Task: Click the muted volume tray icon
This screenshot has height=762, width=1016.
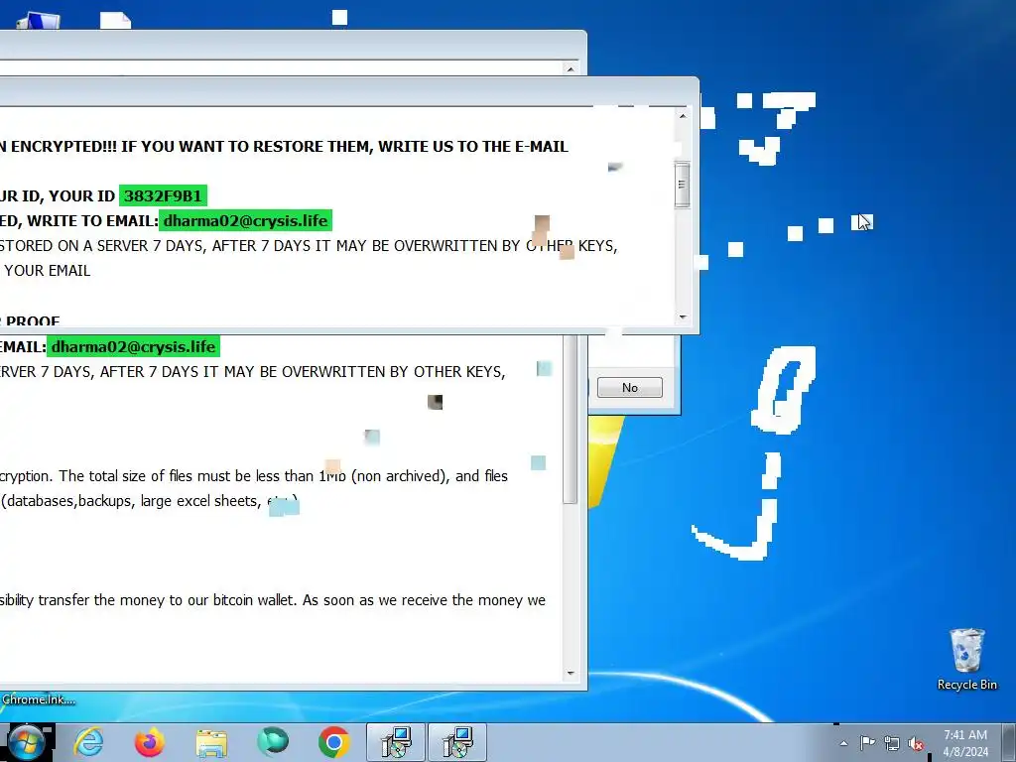Action: pyautogui.click(x=916, y=743)
